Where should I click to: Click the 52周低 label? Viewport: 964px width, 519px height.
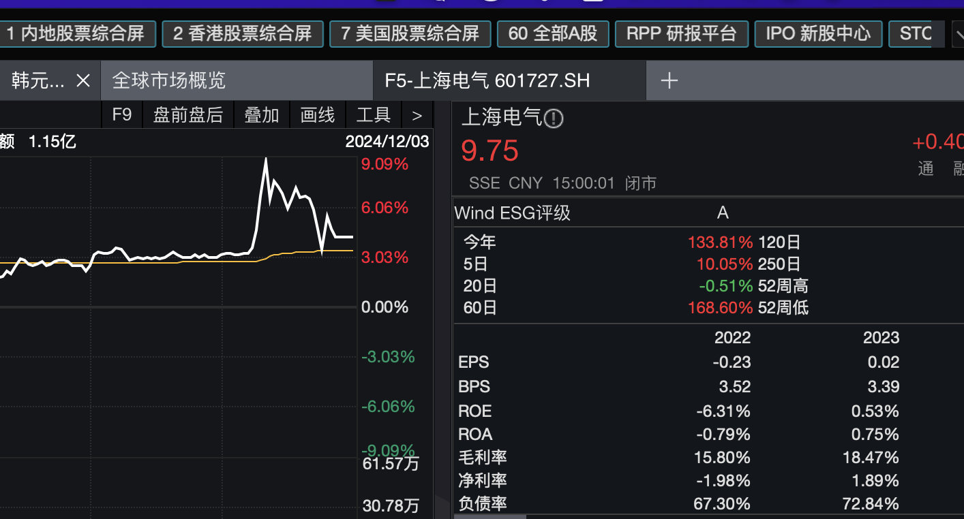click(783, 308)
